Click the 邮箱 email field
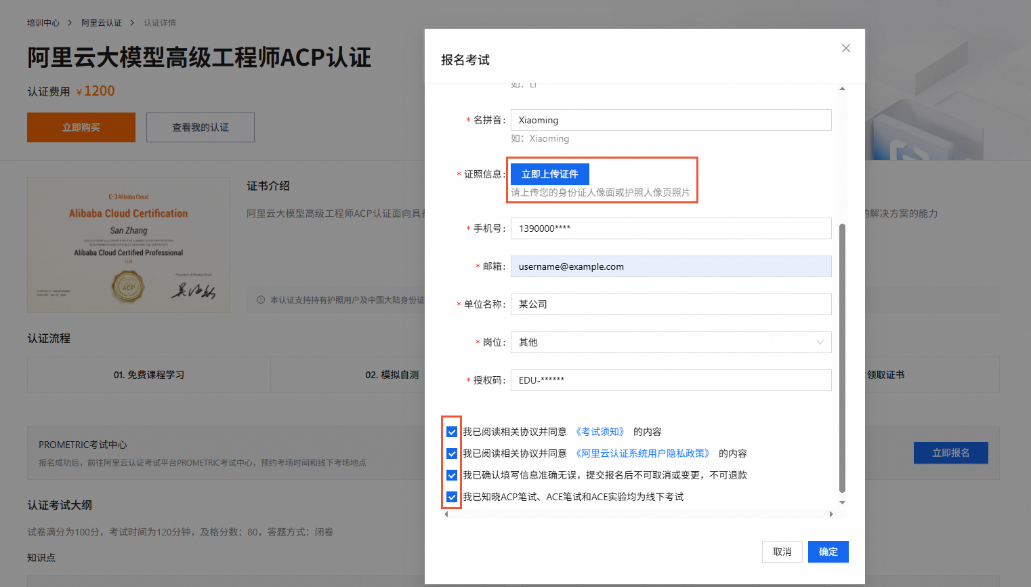 click(671, 266)
